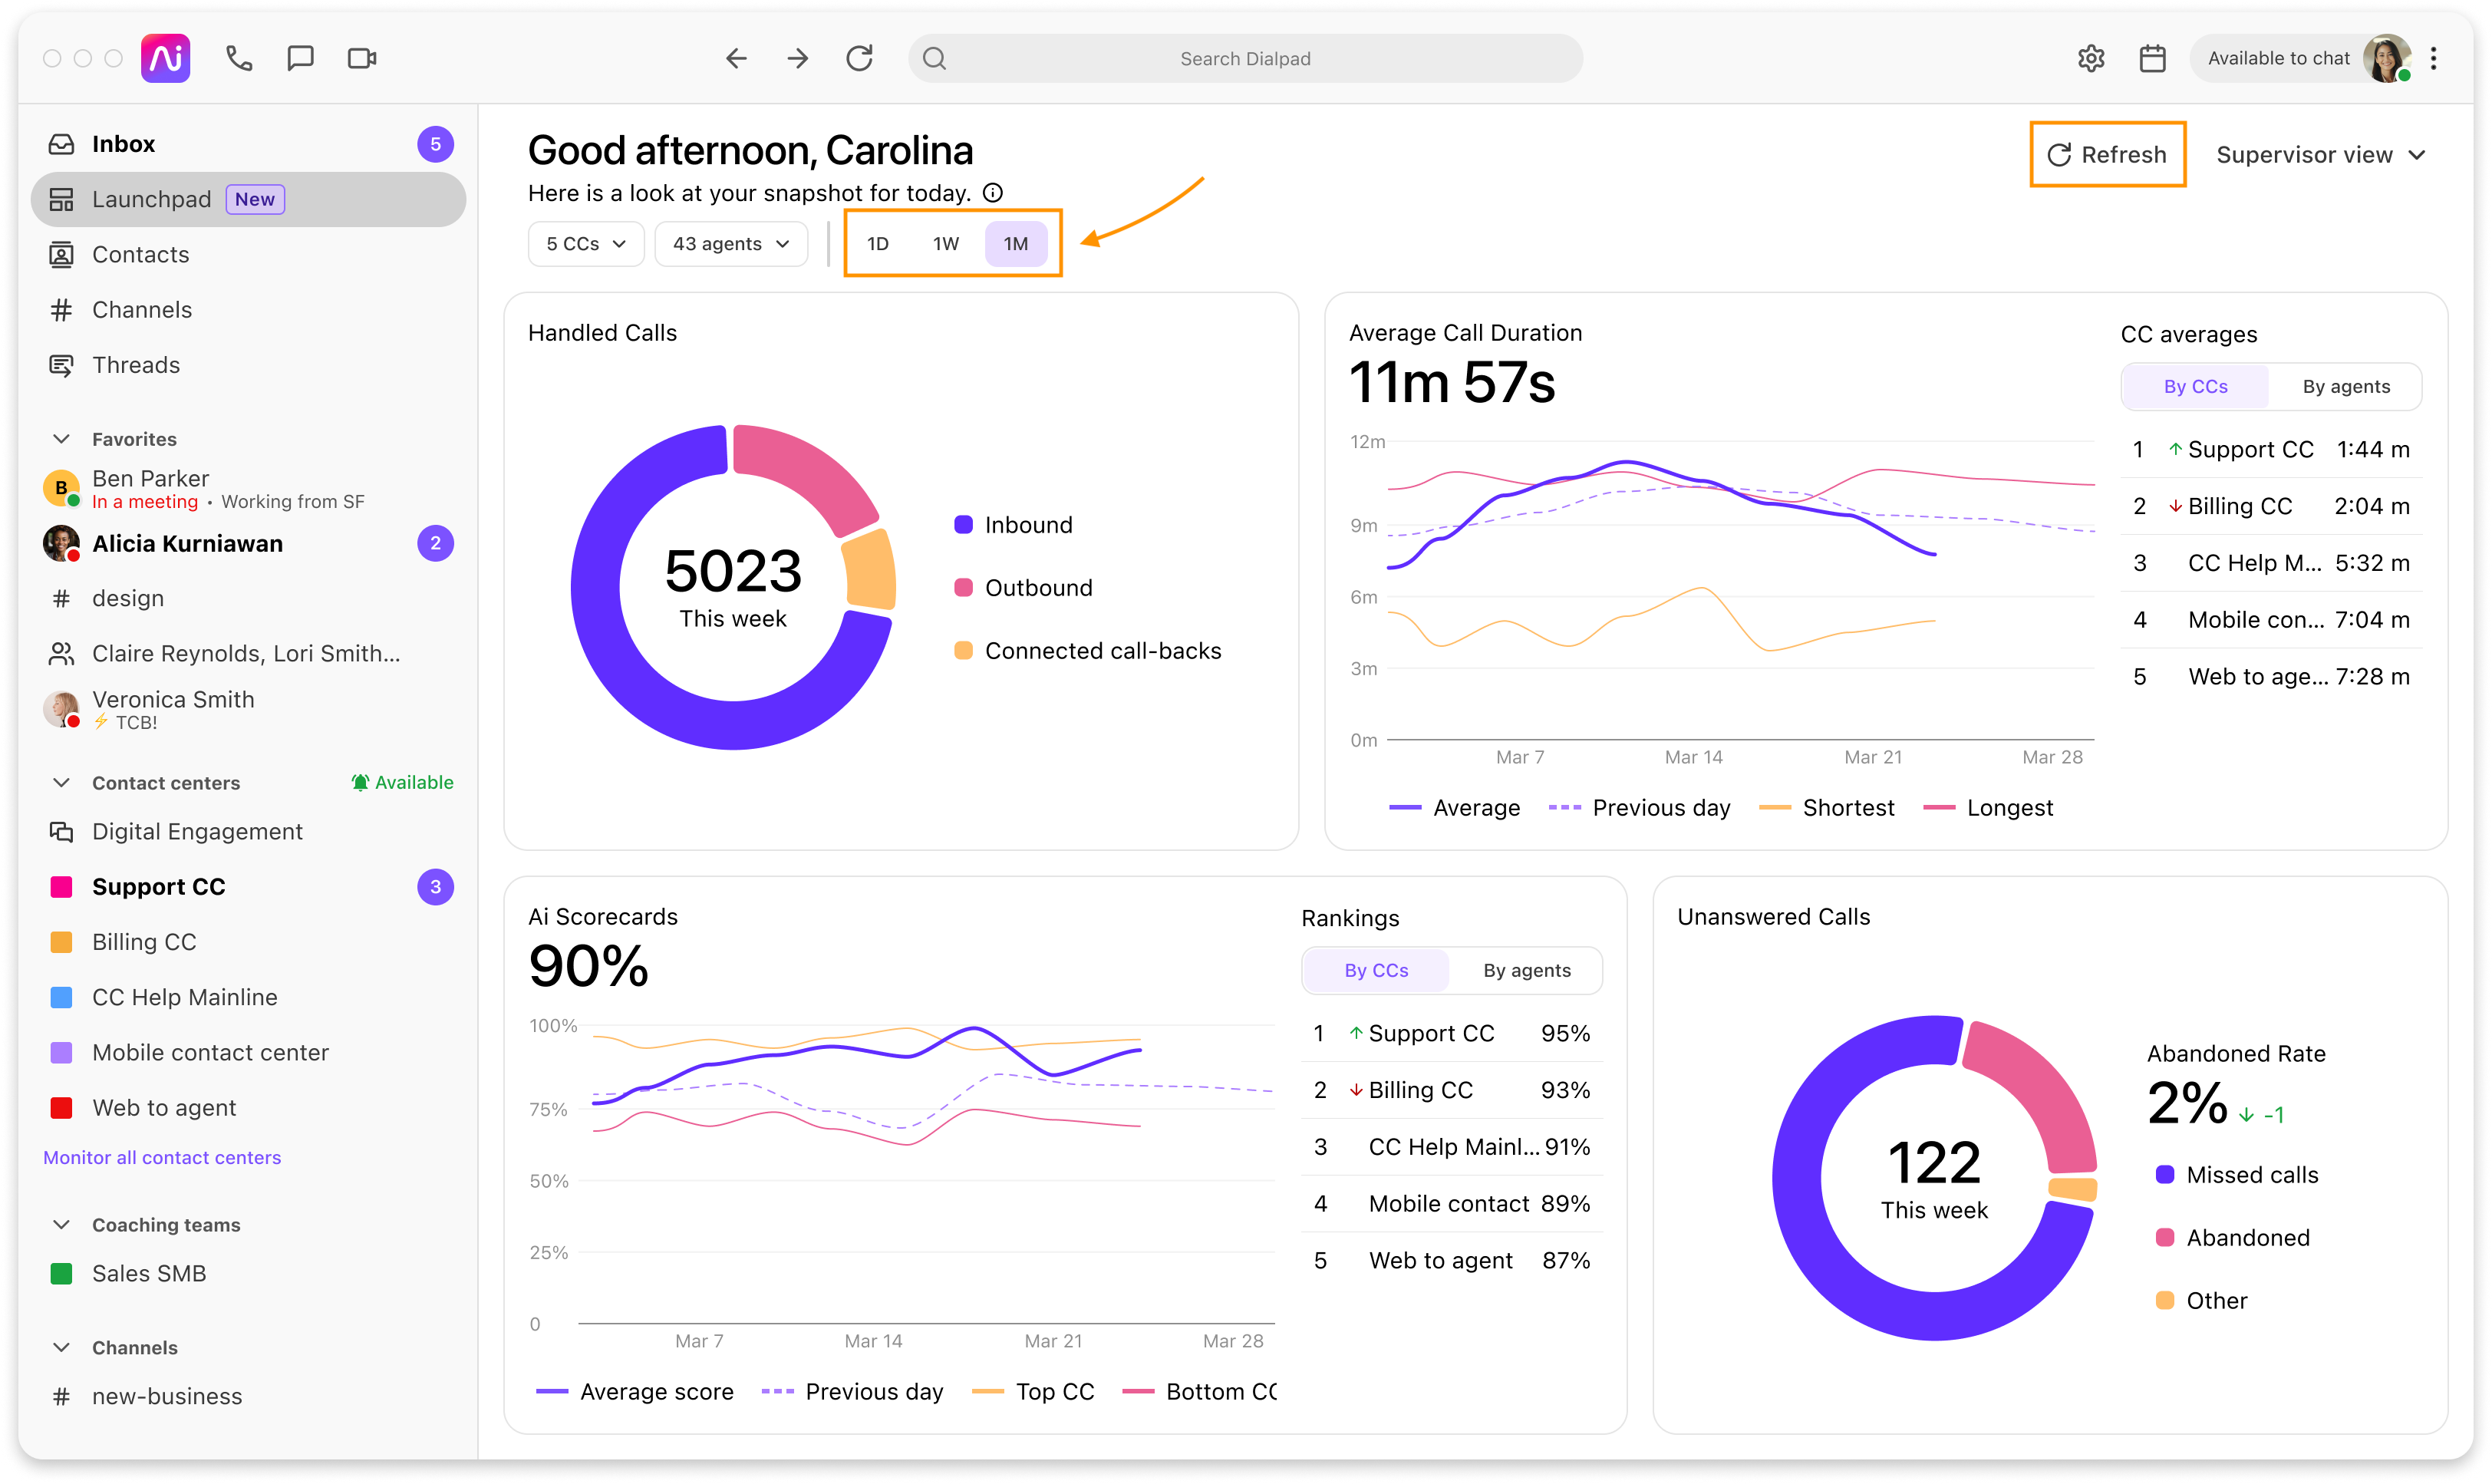Open Channels in the sidebar

tap(248, 309)
